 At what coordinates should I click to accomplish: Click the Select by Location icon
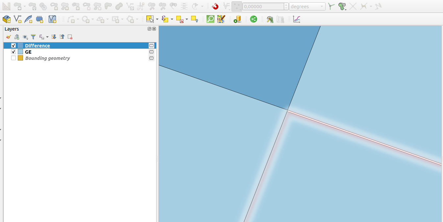pos(194,19)
